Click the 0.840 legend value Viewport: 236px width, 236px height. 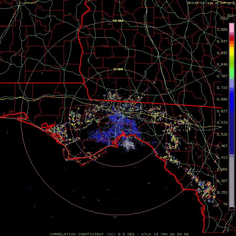222,65
